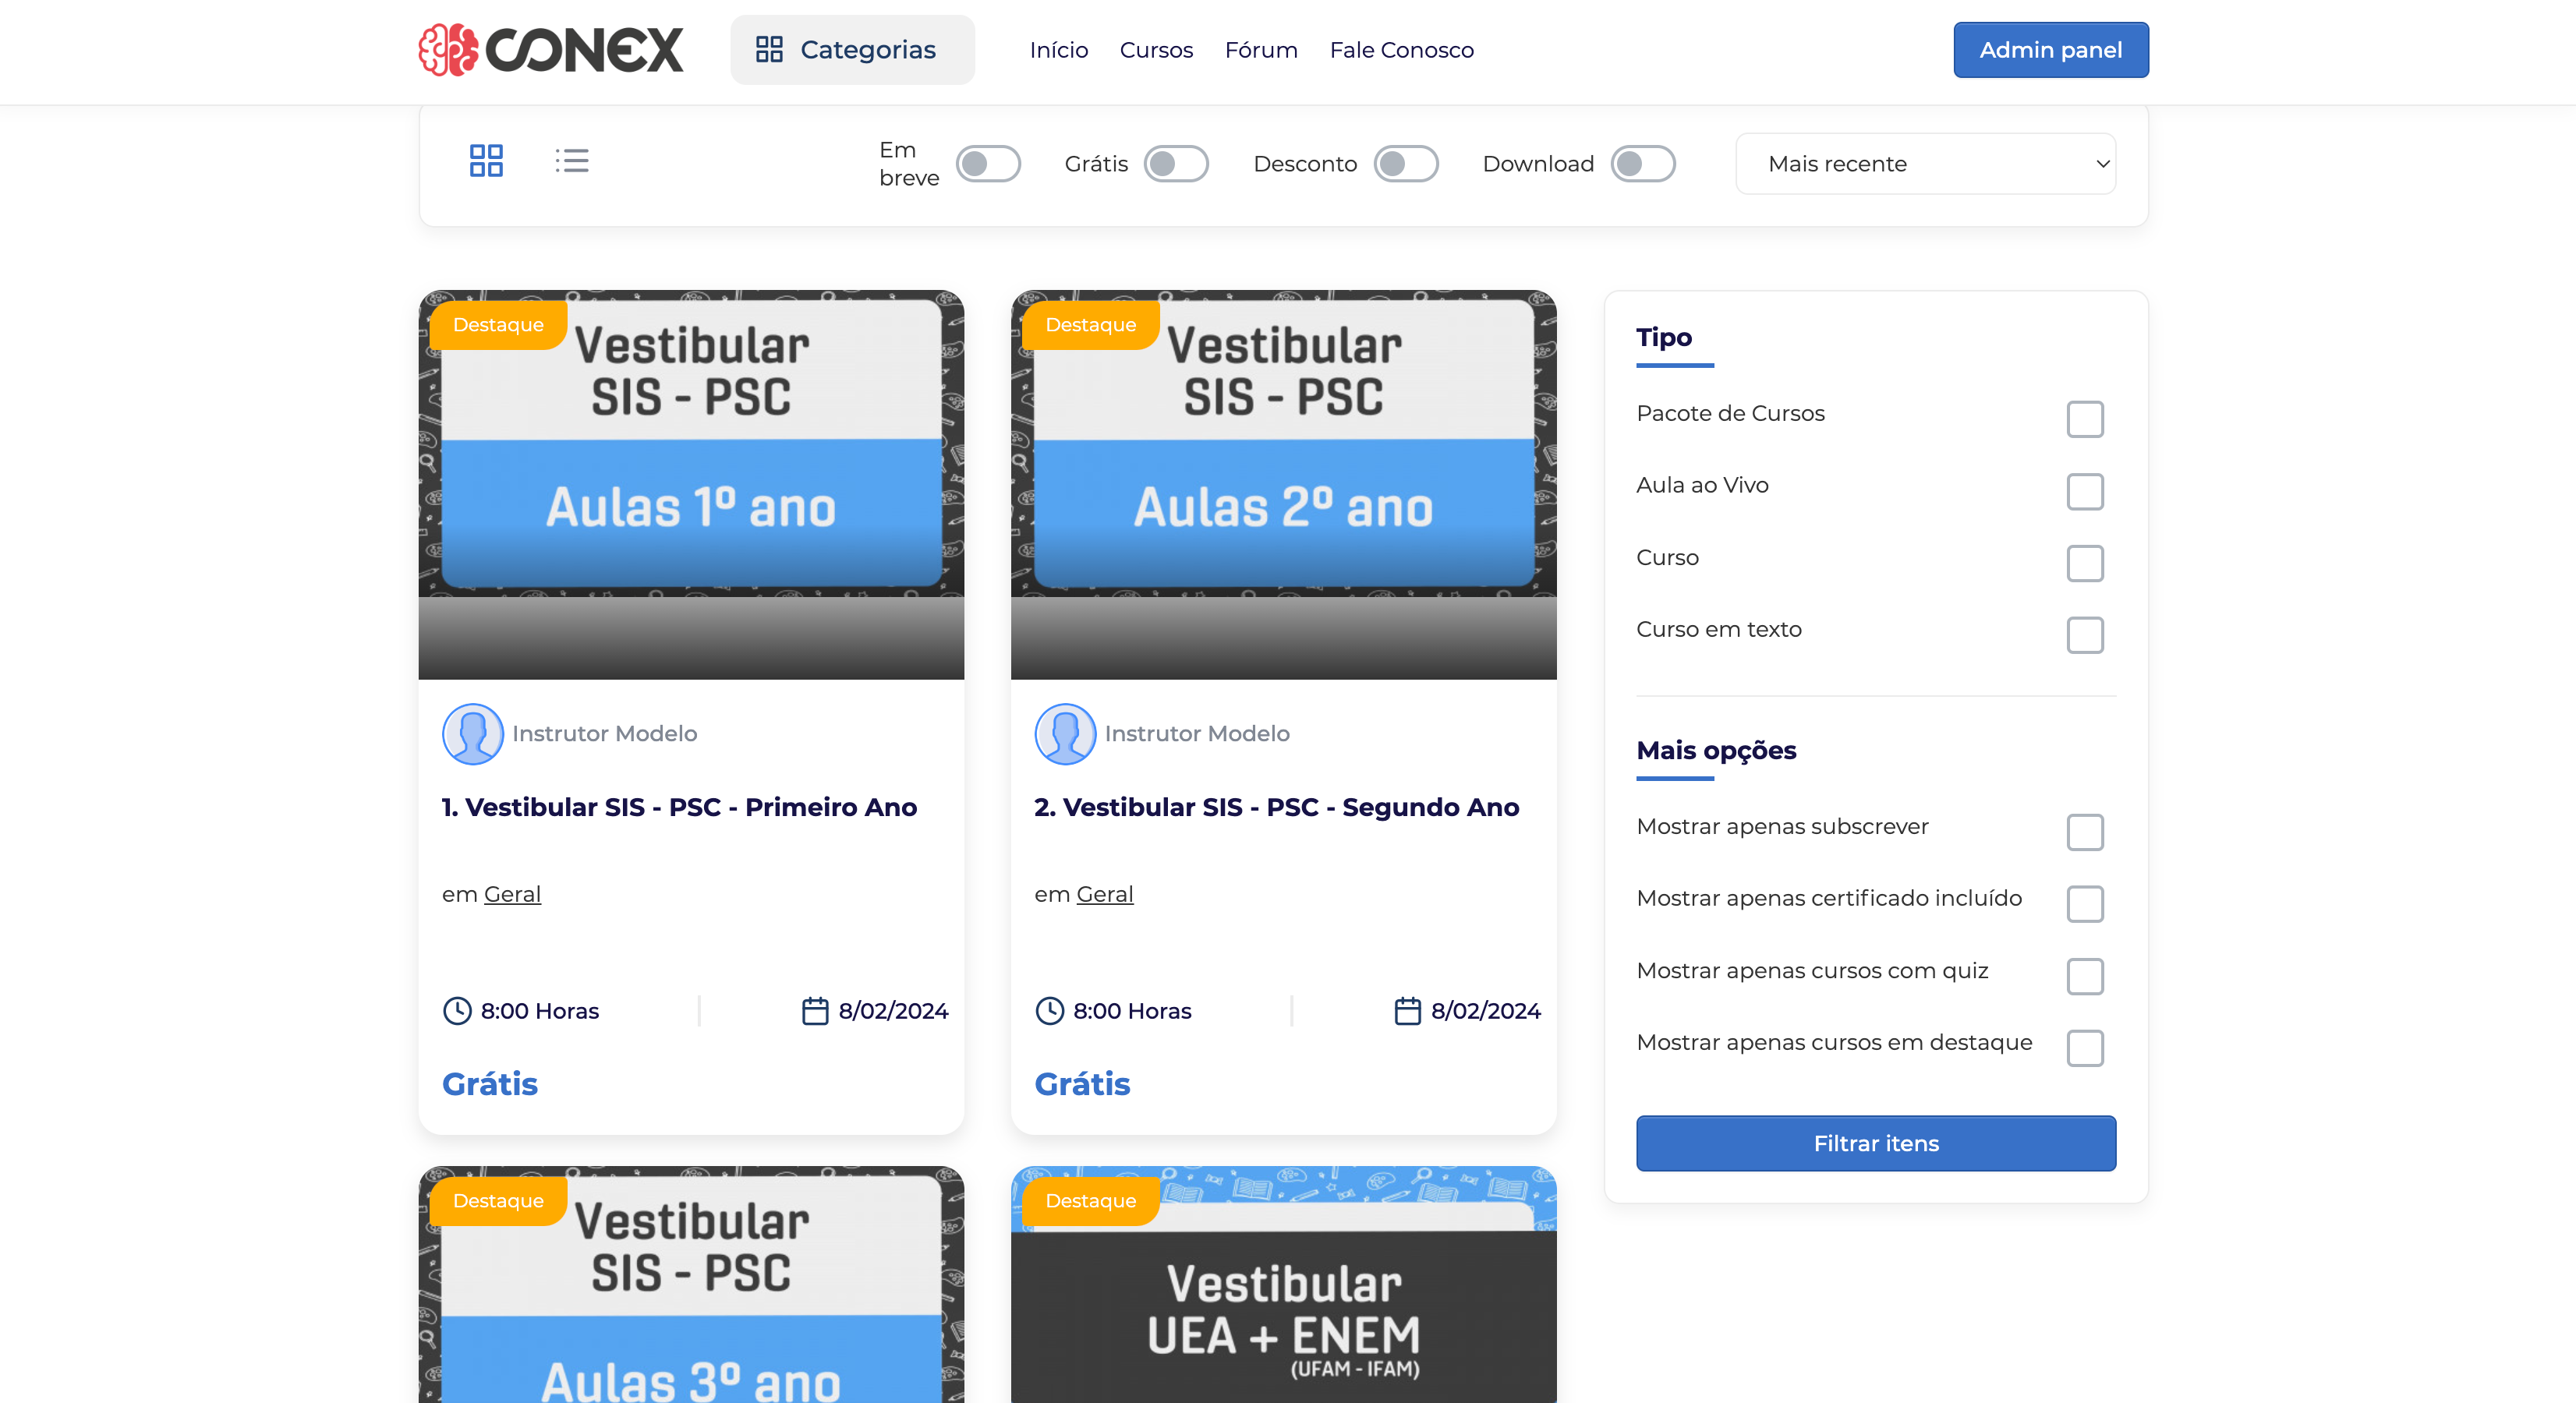Open the Geral category link
Screen dimensions: 2576x1403
[512, 893]
